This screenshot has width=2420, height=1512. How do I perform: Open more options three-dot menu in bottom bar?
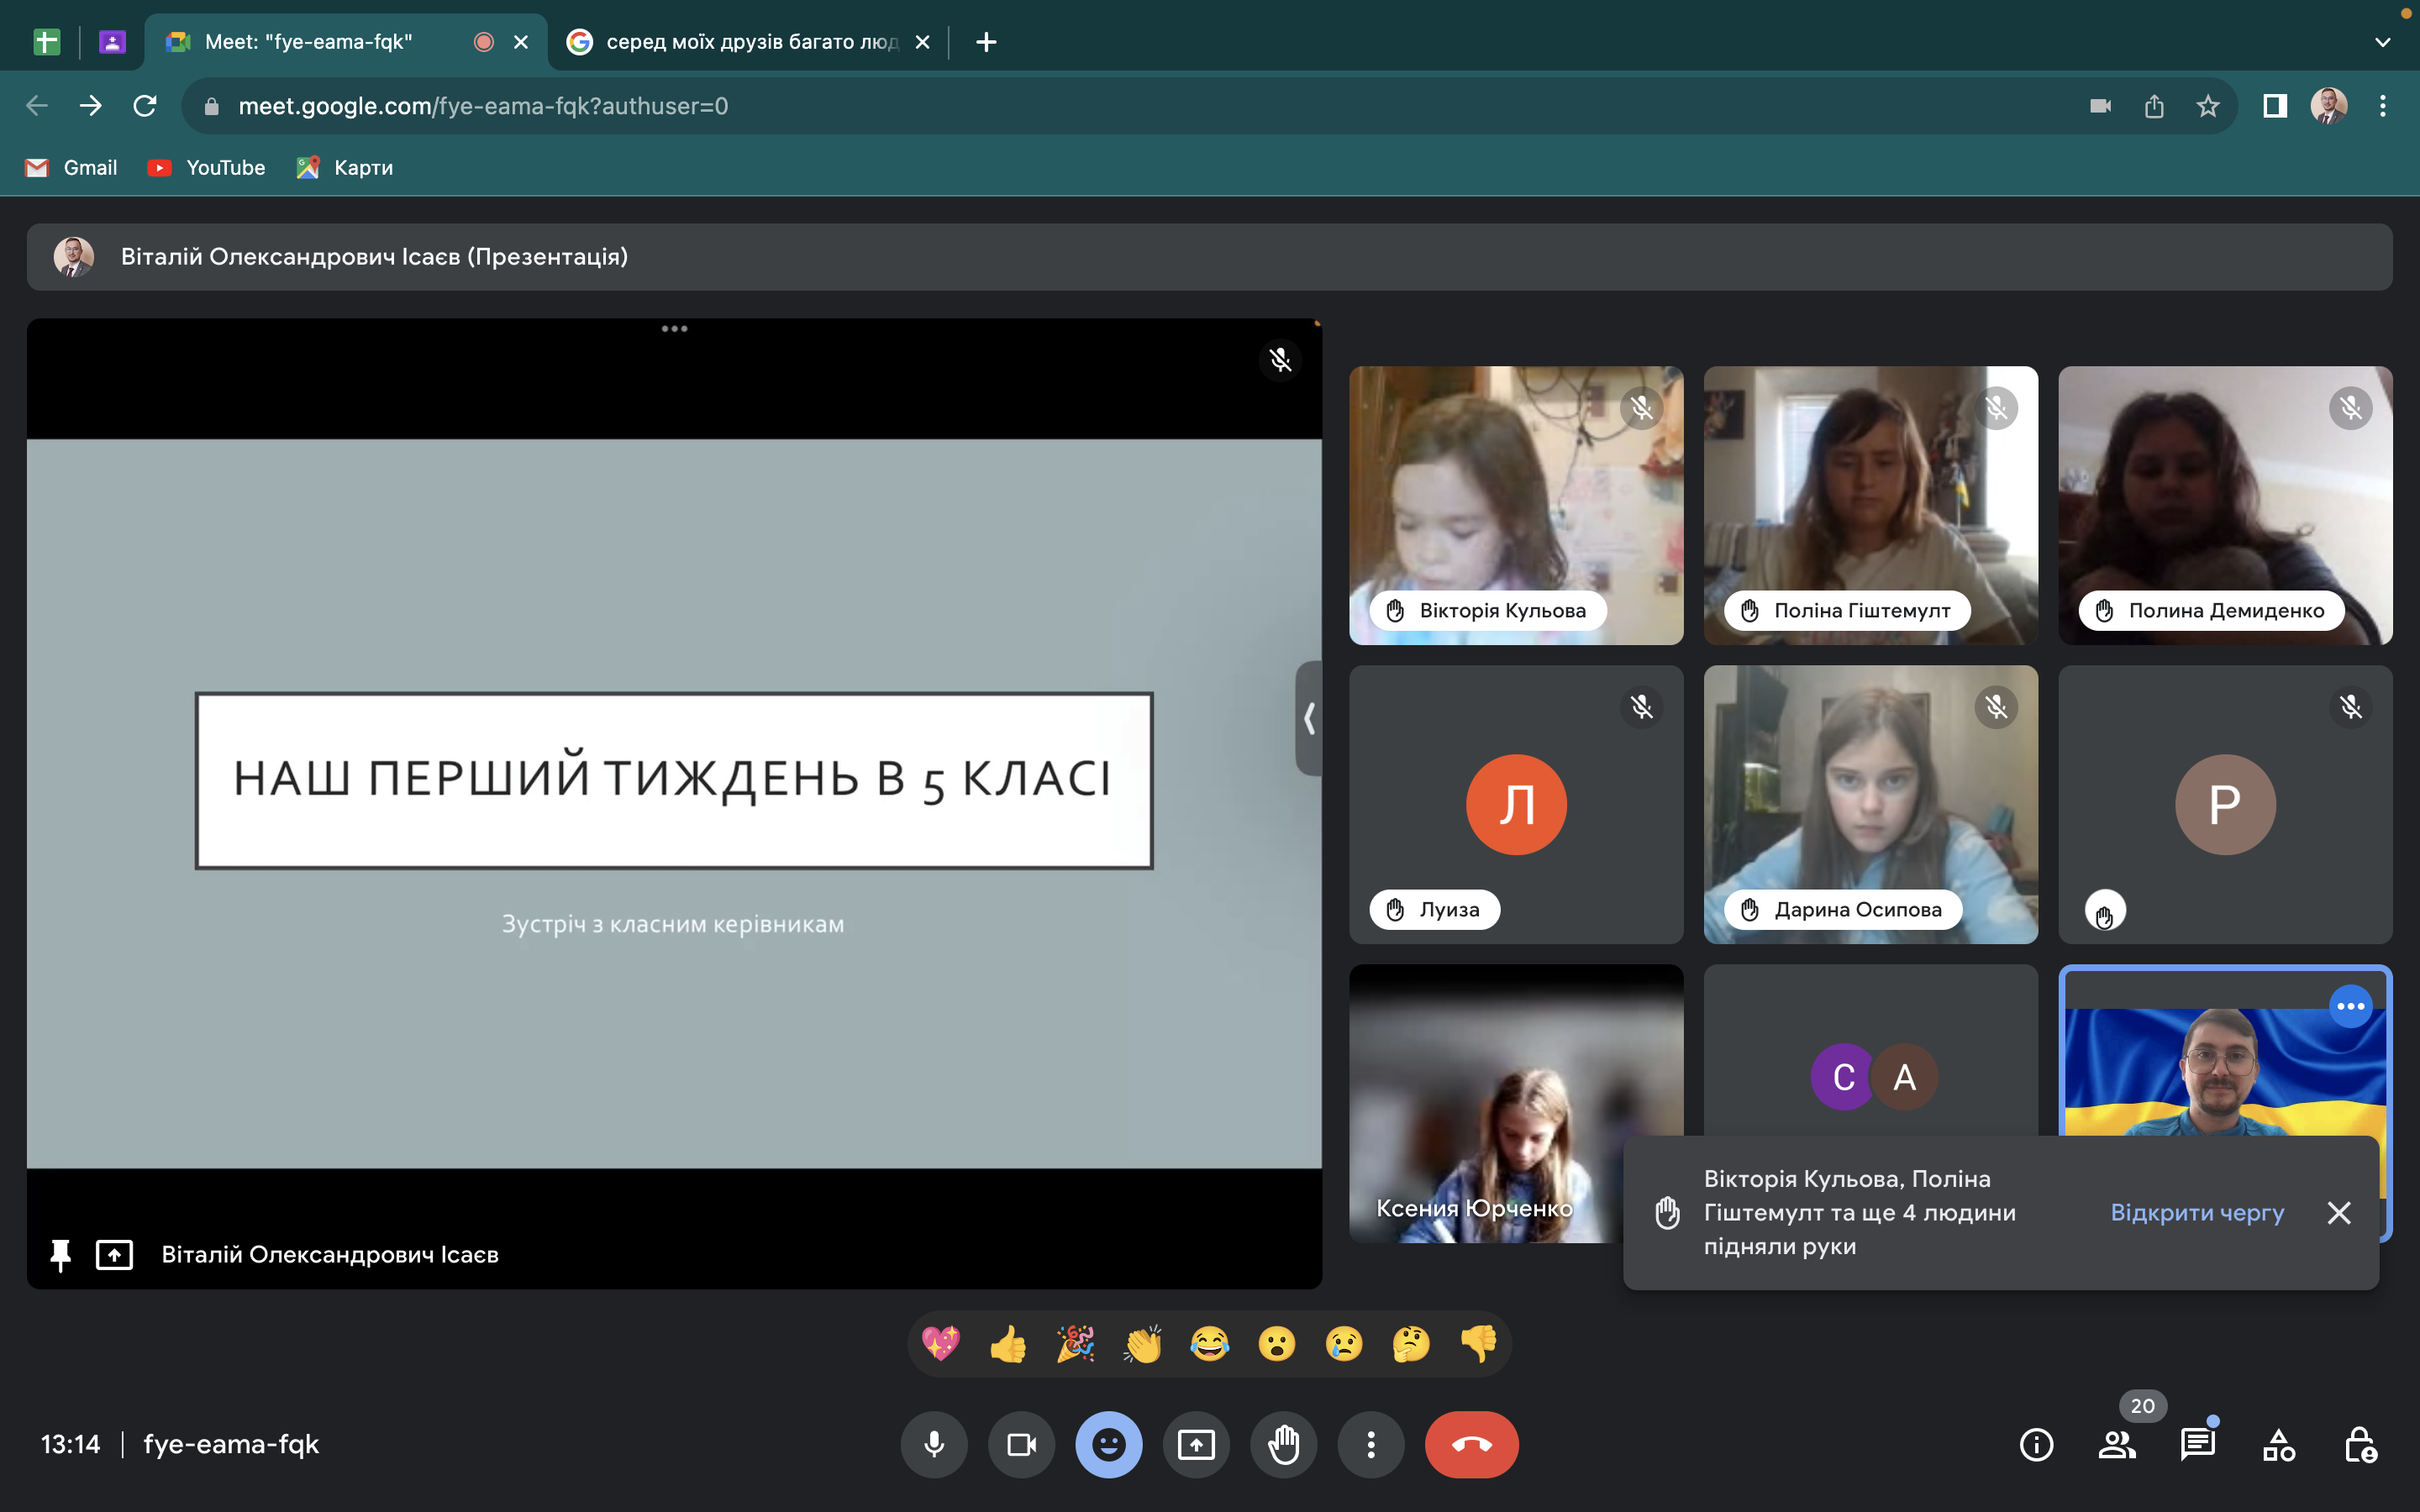tap(1371, 1444)
